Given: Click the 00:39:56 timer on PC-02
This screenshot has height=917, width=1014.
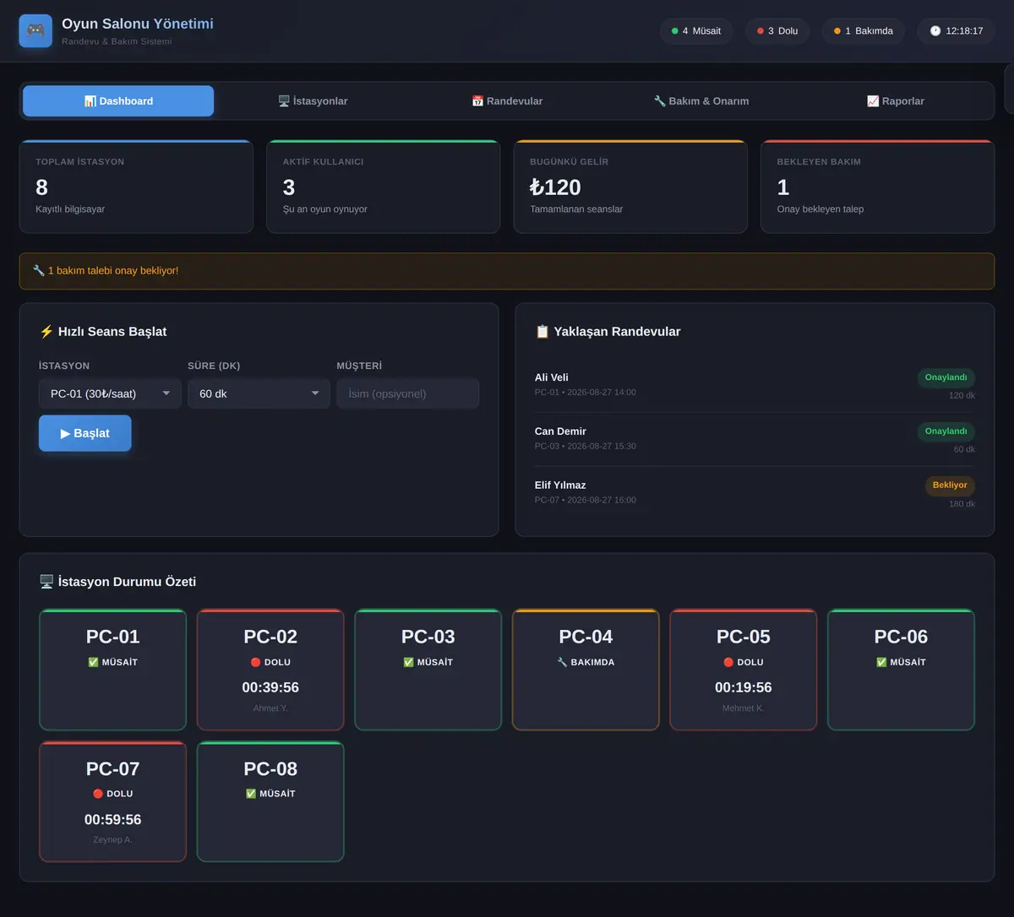Looking at the screenshot, I should (270, 687).
